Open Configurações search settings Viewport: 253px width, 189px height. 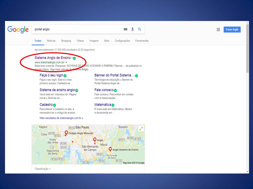coord(122,41)
